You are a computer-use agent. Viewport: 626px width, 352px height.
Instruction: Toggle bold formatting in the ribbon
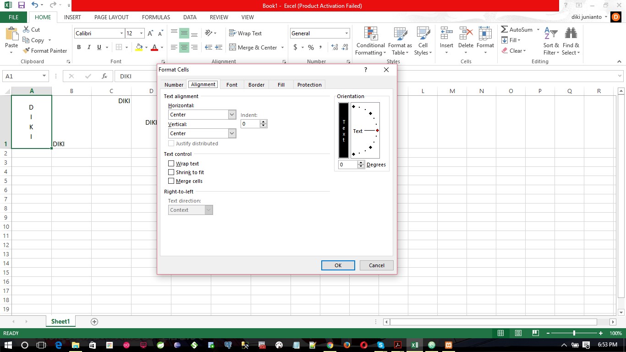click(x=78, y=47)
